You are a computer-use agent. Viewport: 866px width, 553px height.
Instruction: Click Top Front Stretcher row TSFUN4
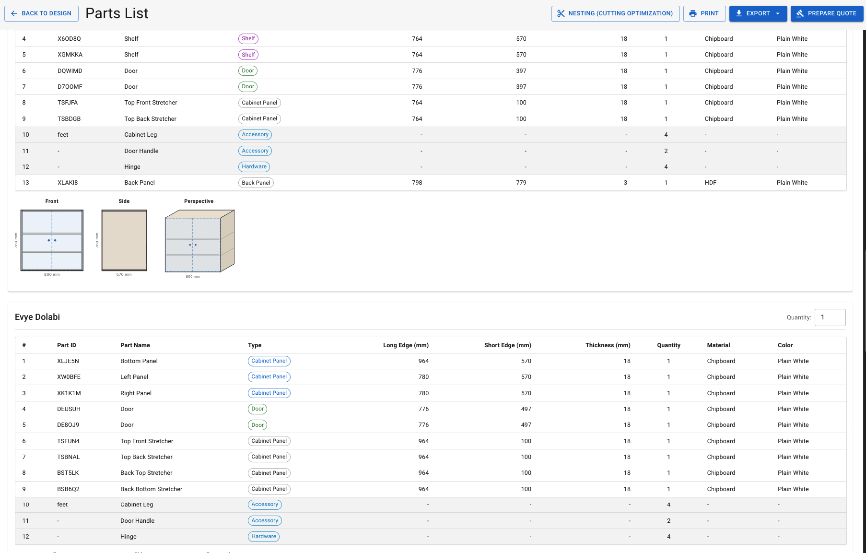(x=431, y=441)
